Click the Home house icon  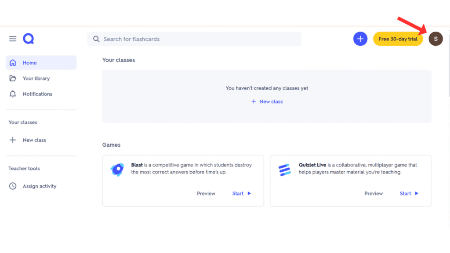[12, 62]
